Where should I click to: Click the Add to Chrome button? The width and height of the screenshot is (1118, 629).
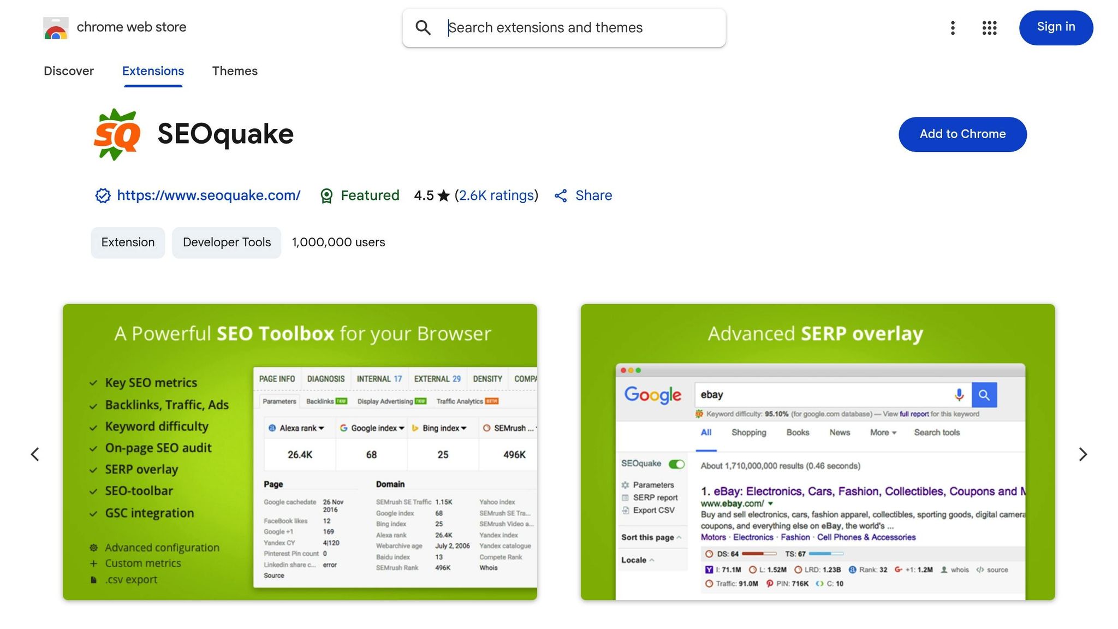point(962,134)
